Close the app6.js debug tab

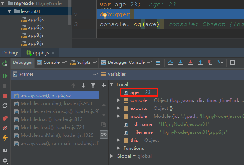coord(53,53)
